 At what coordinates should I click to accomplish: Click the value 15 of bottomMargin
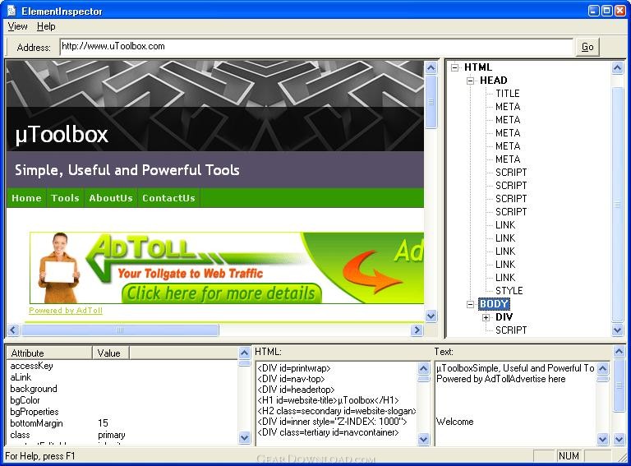[103, 423]
